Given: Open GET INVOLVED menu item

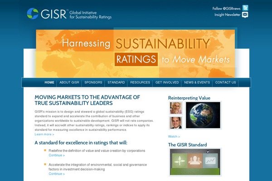Looking at the screenshot, I should pos(167,82).
